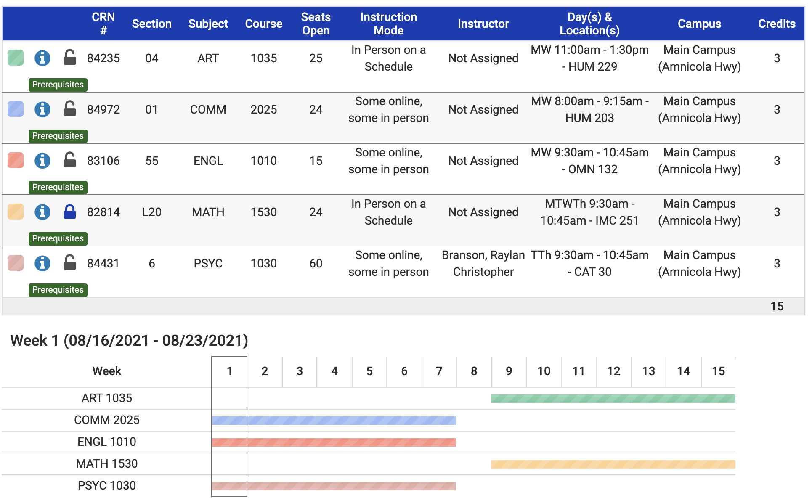Click the blue COMM 2025 color swatch
The width and height of the screenshot is (812, 503).
tap(16, 109)
